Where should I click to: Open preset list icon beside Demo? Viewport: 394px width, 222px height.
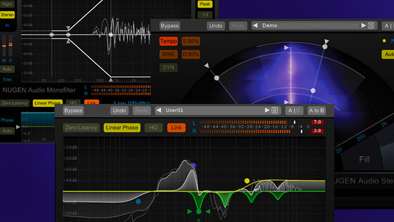click(x=372, y=26)
